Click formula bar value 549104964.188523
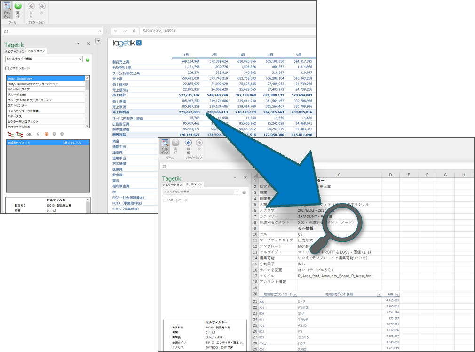 pyautogui.click(x=159, y=31)
